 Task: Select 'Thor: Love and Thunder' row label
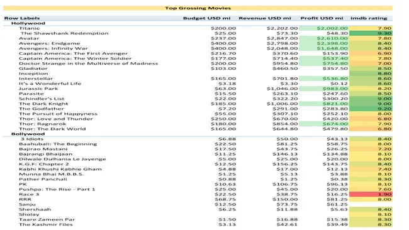click(56, 119)
